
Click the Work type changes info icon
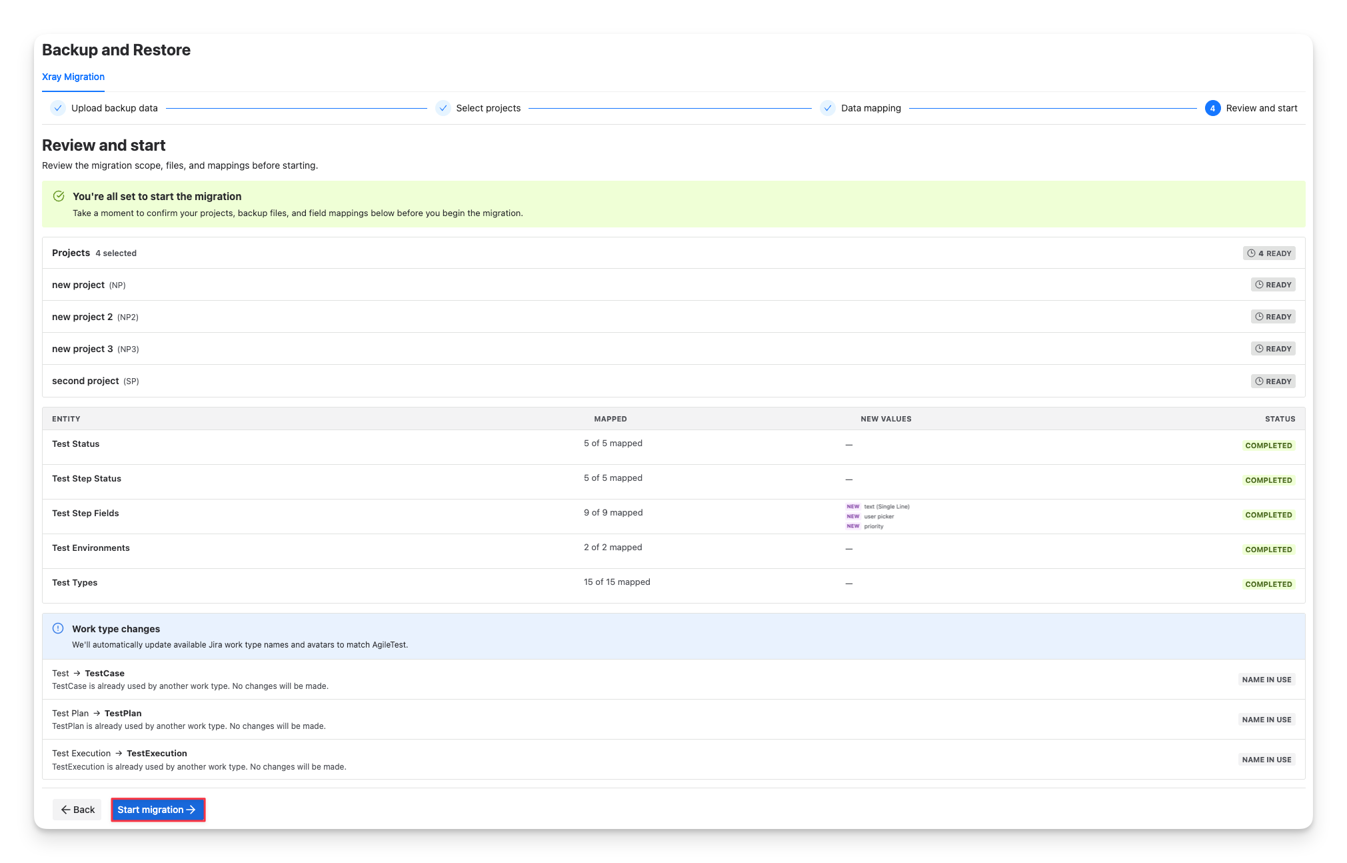[x=58, y=628]
